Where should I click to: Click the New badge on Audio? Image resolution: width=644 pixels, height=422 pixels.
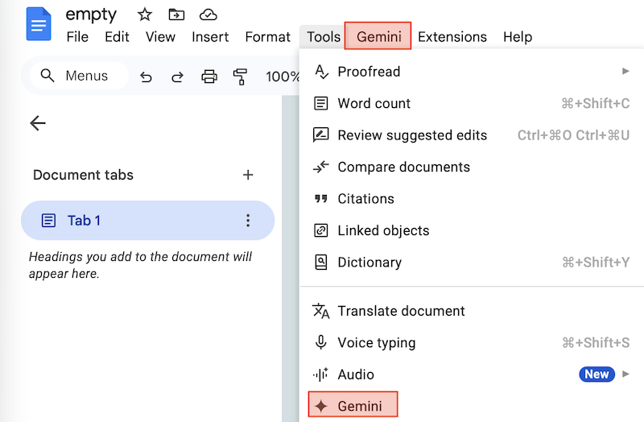pyautogui.click(x=597, y=374)
